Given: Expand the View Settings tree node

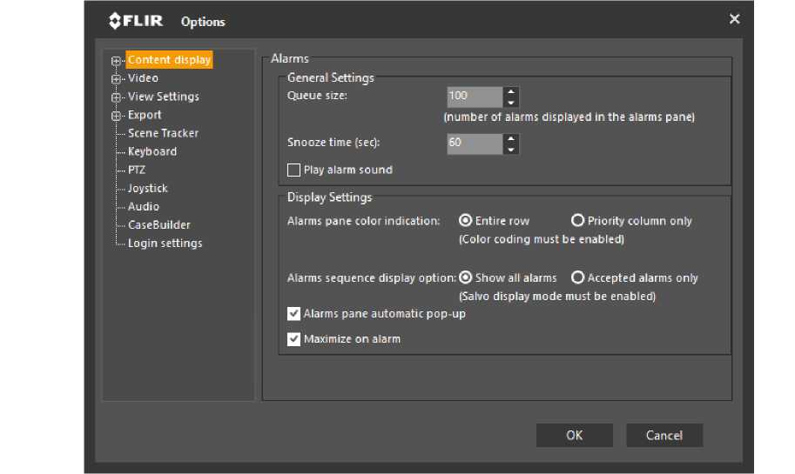Looking at the screenshot, I should 115,97.
